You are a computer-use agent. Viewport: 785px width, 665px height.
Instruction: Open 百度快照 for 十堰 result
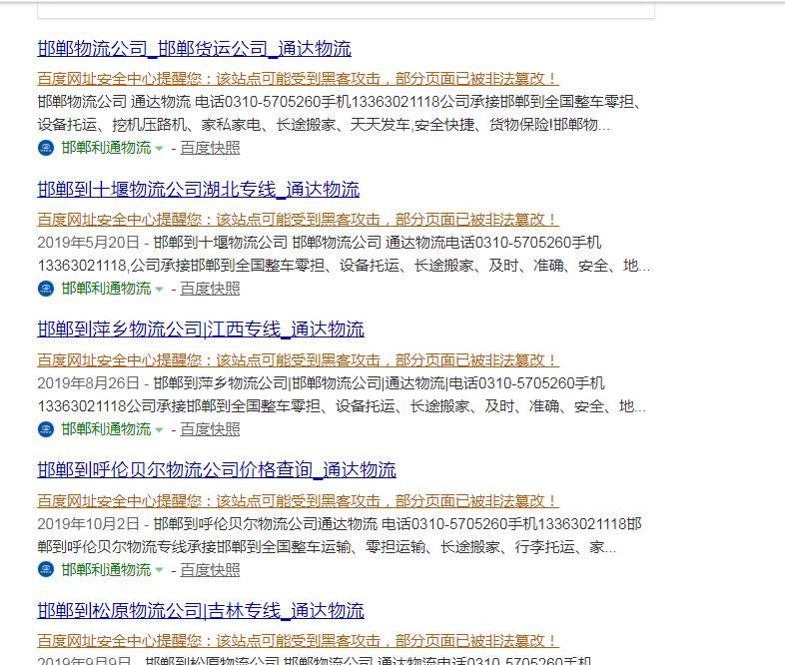[210, 289]
